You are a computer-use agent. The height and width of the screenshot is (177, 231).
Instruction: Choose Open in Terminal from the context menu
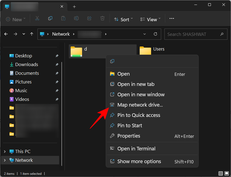click(x=136, y=148)
